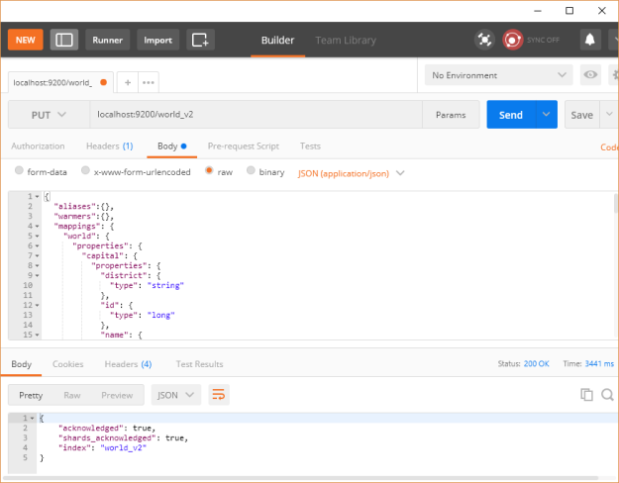619x483 pixels.
Task: Click the SYNC OFF label
Action: (543, 40)
